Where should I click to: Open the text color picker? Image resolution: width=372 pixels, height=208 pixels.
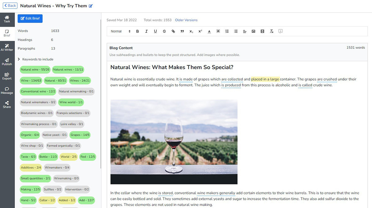(209, 31)
